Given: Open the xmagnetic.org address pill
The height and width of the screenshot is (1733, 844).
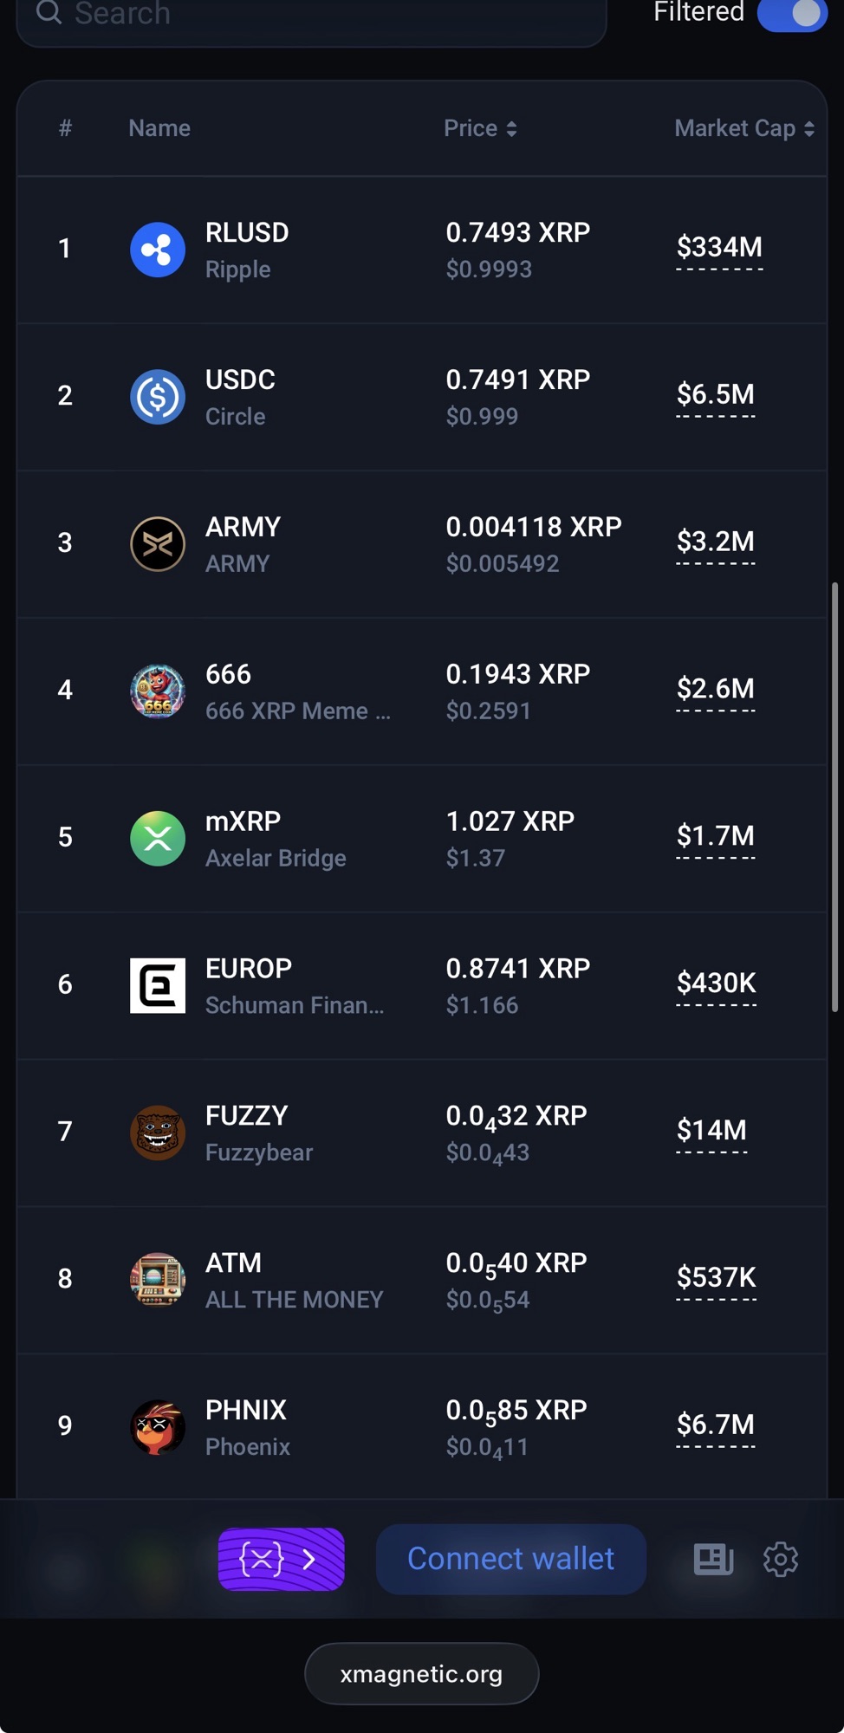Looking at the screenshot, I should 421,1674.
